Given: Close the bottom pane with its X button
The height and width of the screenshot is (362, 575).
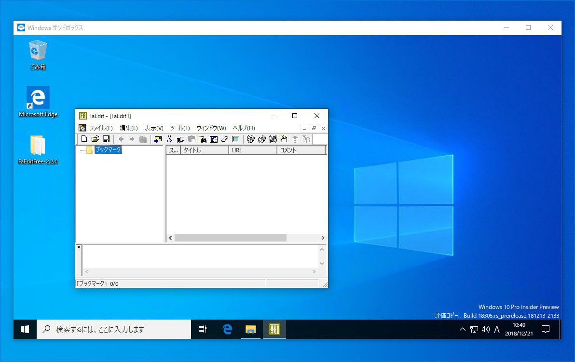Looking at the screenshot, I should pos(79,247).
